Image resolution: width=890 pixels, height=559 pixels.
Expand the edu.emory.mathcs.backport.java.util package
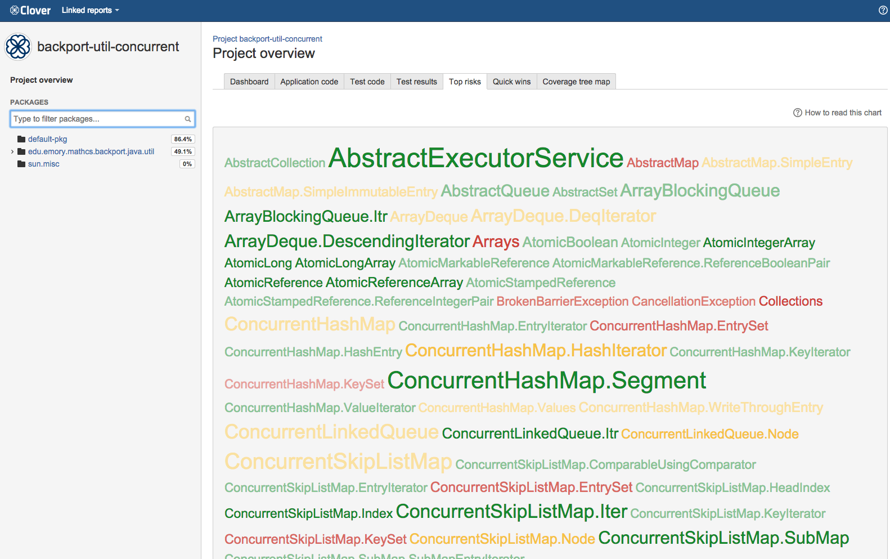12,151
